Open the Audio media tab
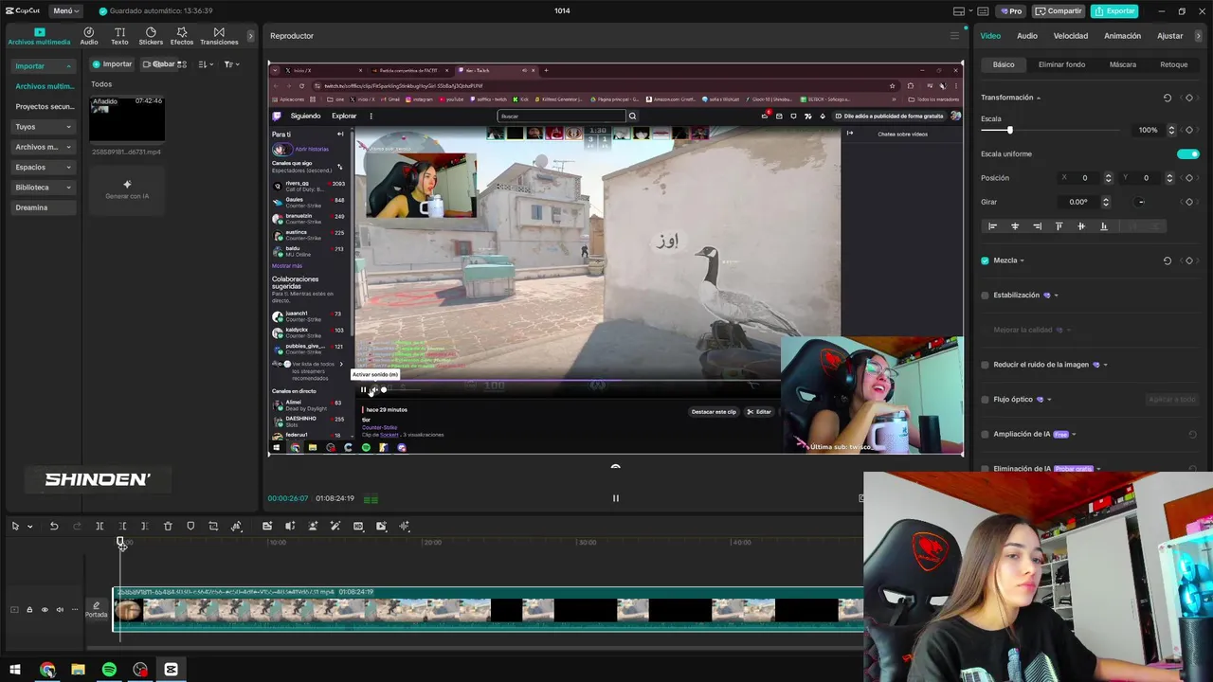The width and height of the screenshot is (1213, 682). click(89, 36)
